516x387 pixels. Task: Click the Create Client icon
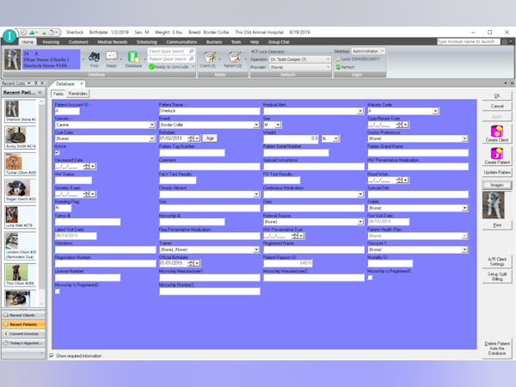497,133
